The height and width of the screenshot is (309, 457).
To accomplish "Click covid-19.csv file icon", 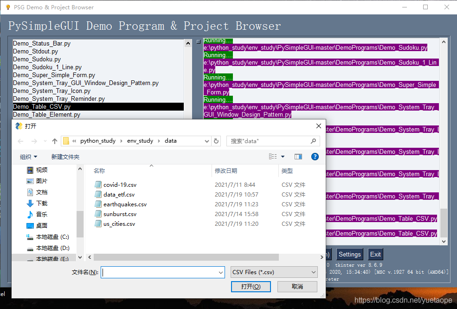I will 98,184.
